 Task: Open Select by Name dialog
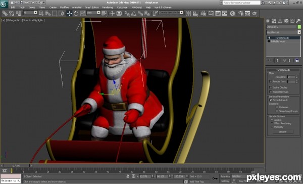tap(48, 13)
